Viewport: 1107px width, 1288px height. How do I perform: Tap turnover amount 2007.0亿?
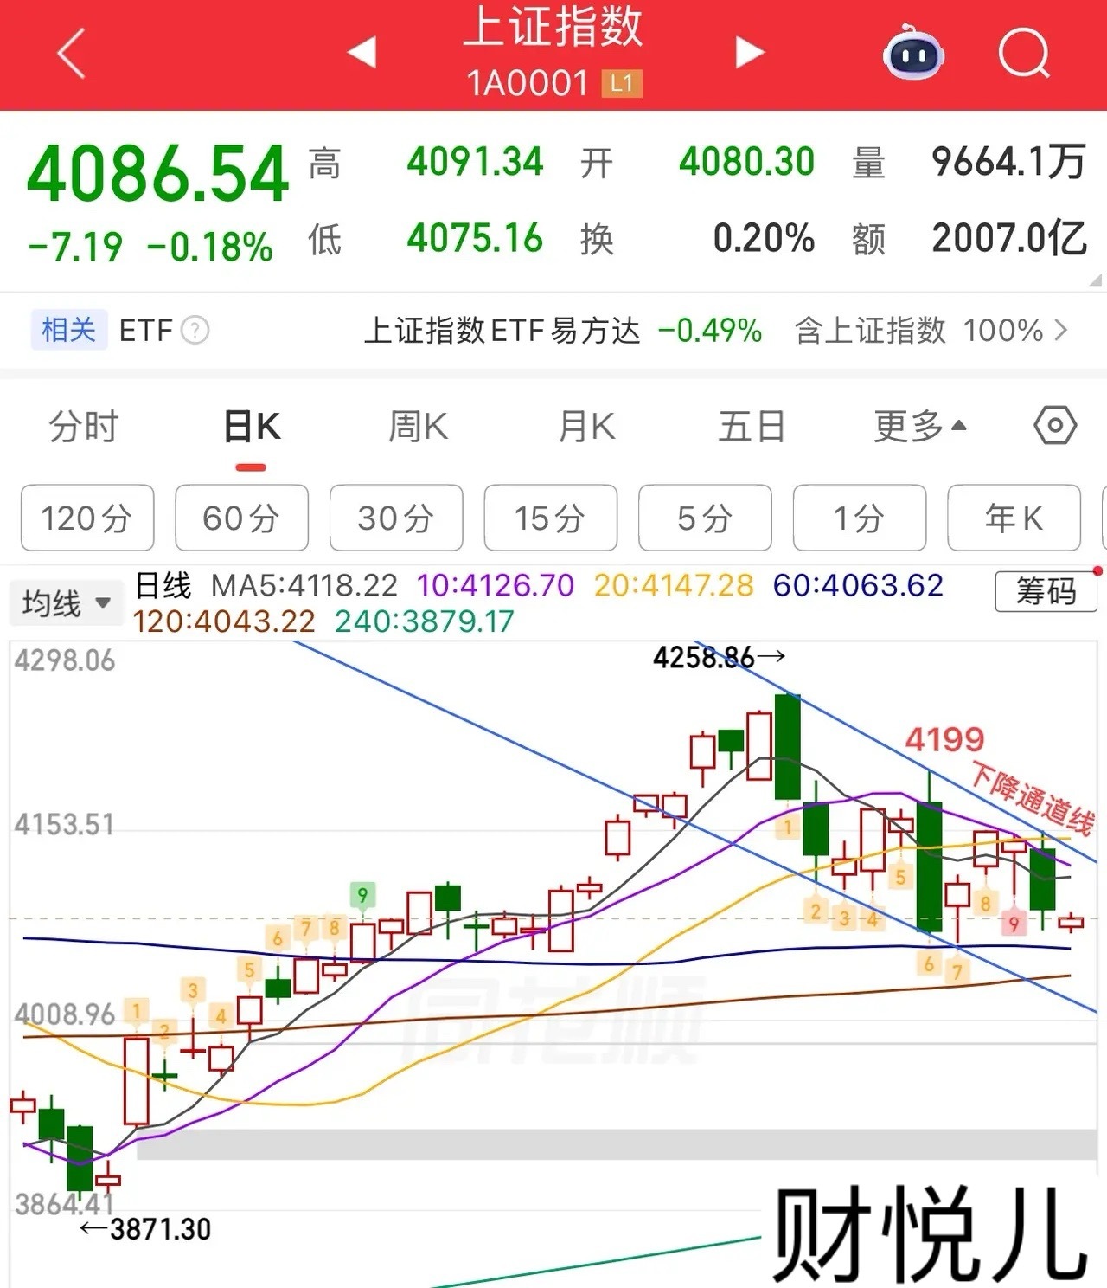click(x=1009, y=238)
